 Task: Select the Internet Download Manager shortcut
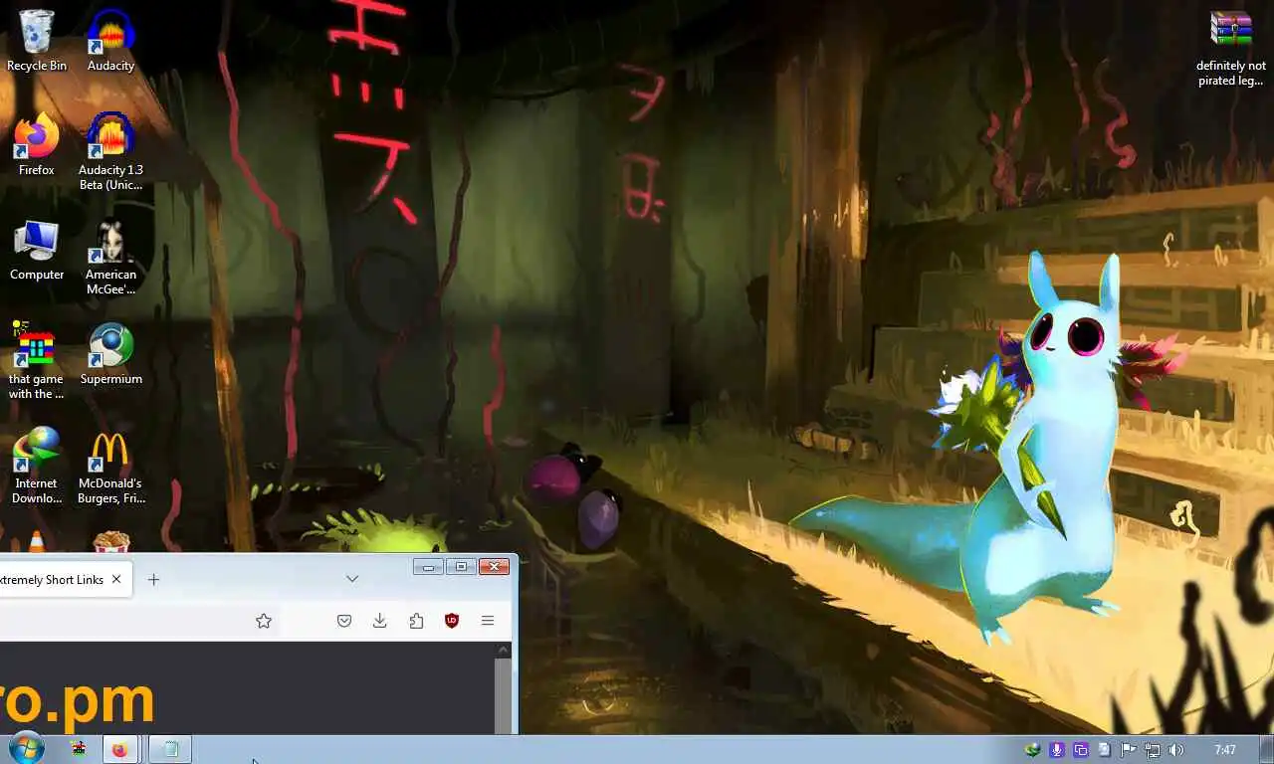point(37,465)
